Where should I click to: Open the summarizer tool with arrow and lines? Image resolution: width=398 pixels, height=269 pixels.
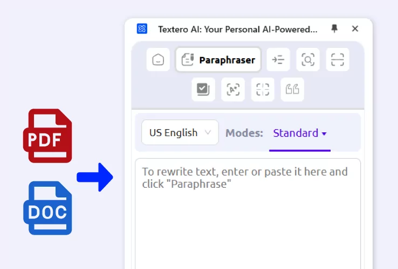(278, 60)
